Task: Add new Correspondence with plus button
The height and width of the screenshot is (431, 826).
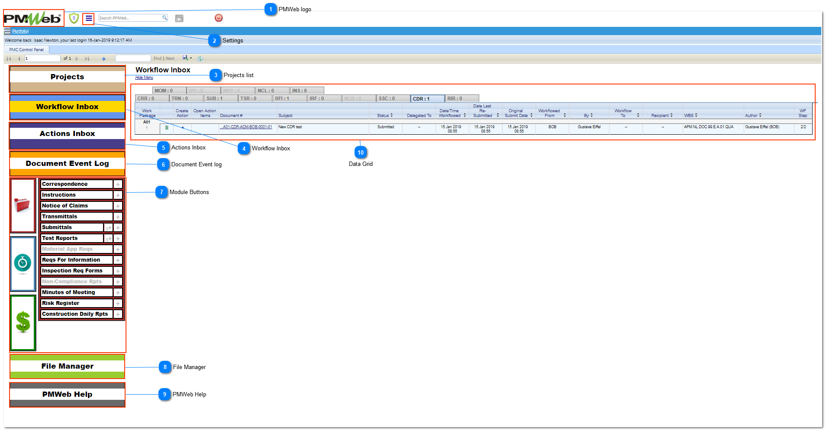Action: click(x=118, y=185)
